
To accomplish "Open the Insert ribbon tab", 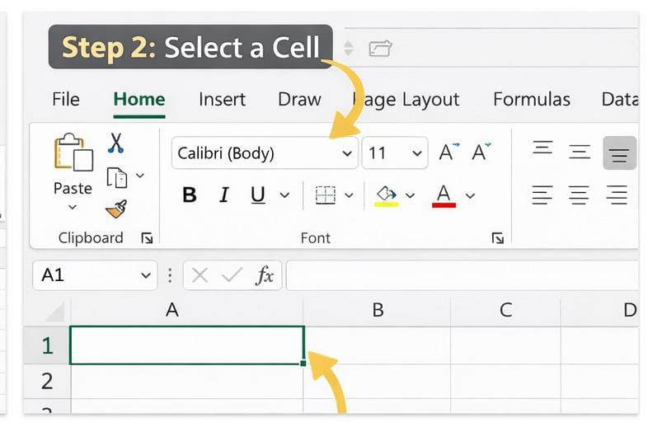I will 222,100.
